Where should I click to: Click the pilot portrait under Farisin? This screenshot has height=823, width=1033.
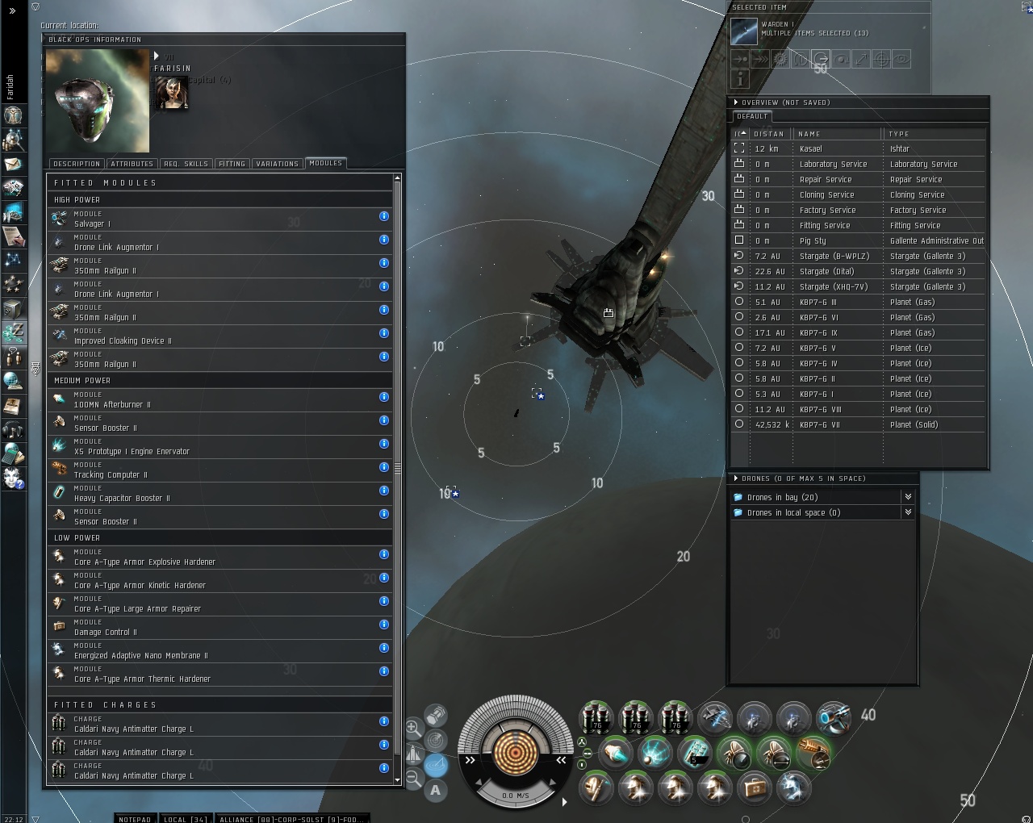tap(172, 93)
